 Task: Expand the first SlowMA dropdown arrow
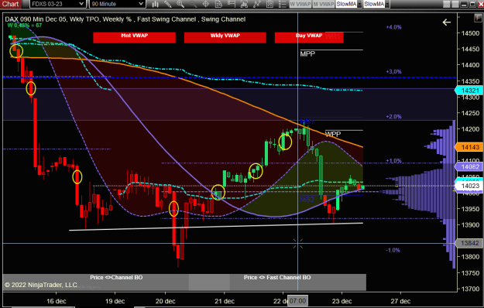[x=359, y=4]
